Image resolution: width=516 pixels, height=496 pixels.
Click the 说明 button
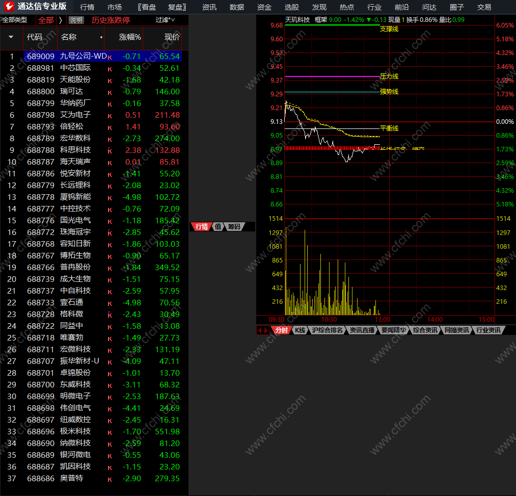[x=76, y=20]
